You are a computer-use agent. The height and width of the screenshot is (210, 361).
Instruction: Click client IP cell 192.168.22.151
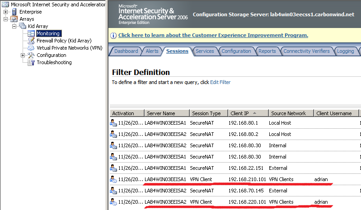(246, 168)
